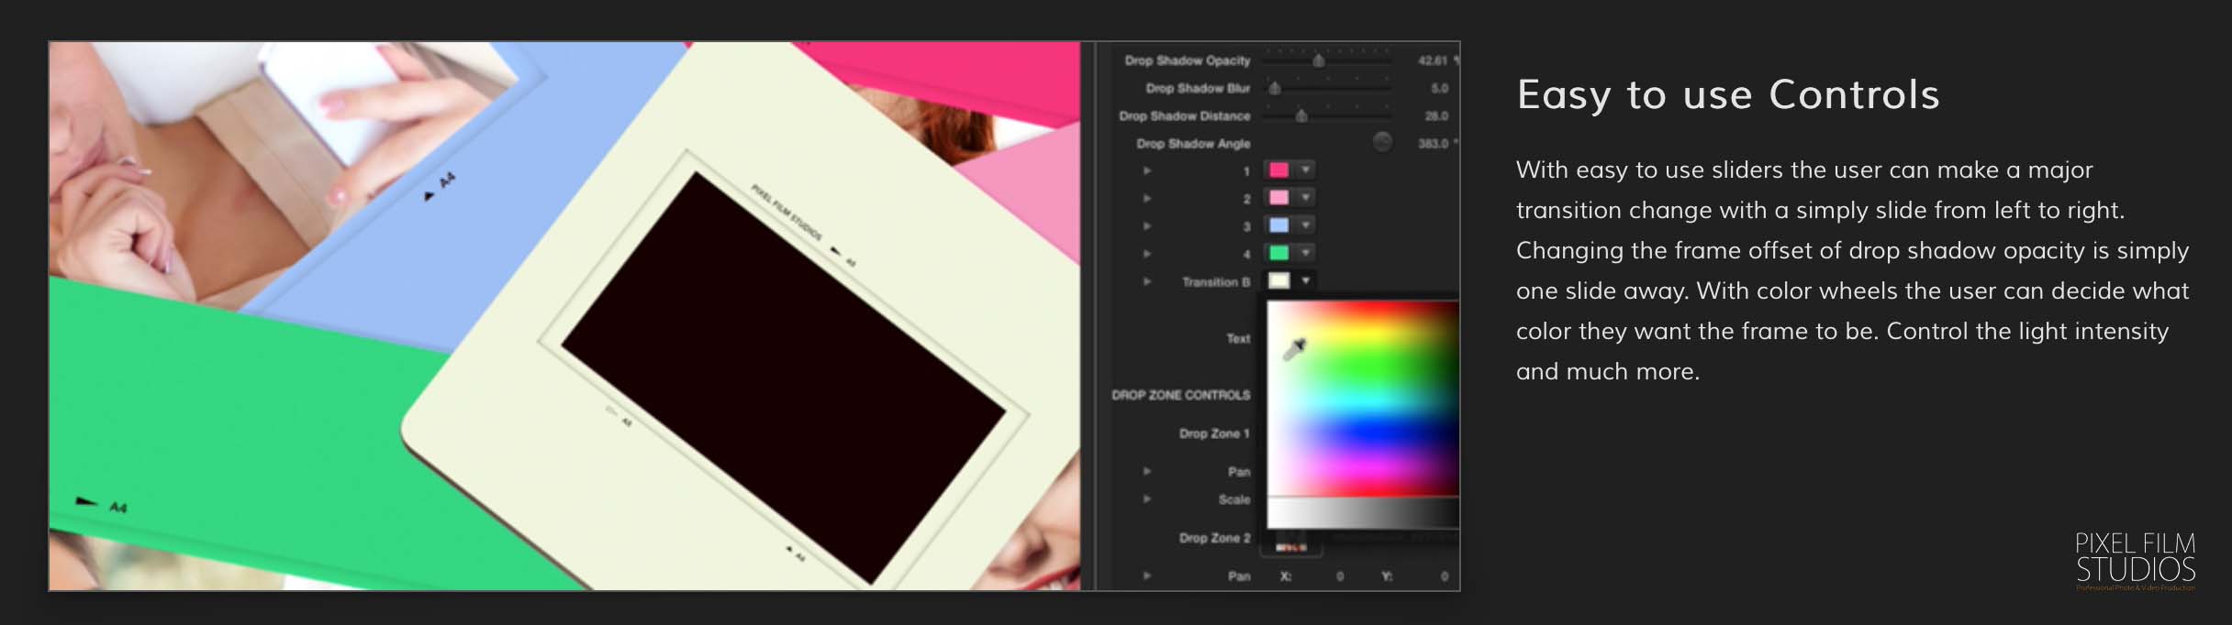Expand the color 2 disclosure triangle
Screen dimensions: 2232x625
tap(1147, 198)
